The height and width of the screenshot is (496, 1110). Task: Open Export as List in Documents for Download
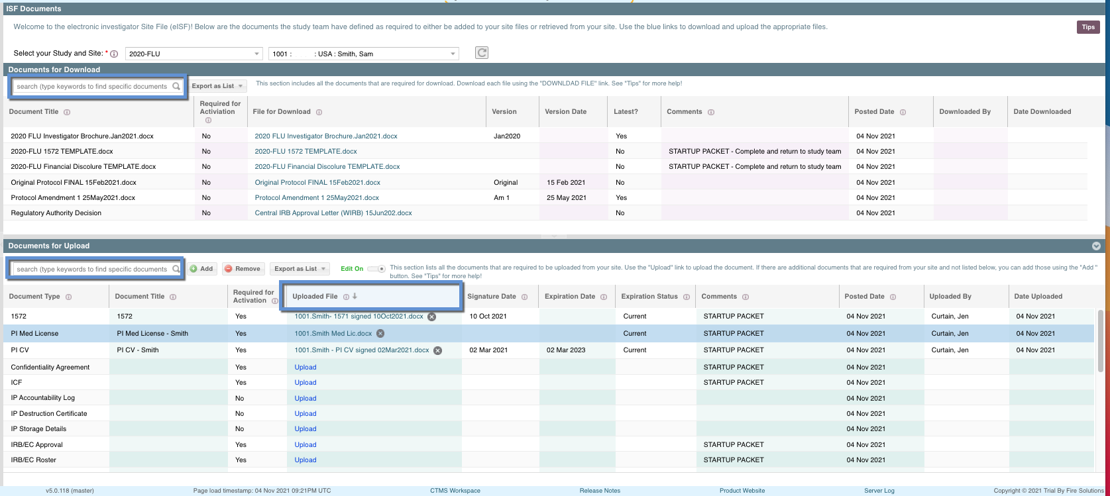tap(217, 86)
